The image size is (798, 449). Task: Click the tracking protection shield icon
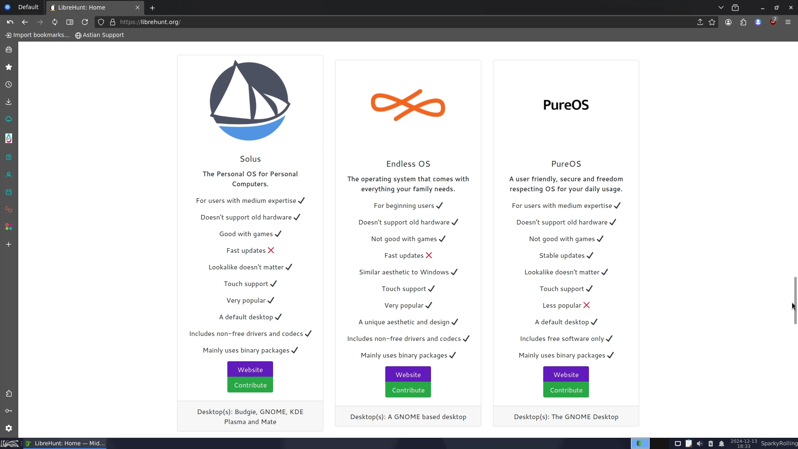pos(101,22)
